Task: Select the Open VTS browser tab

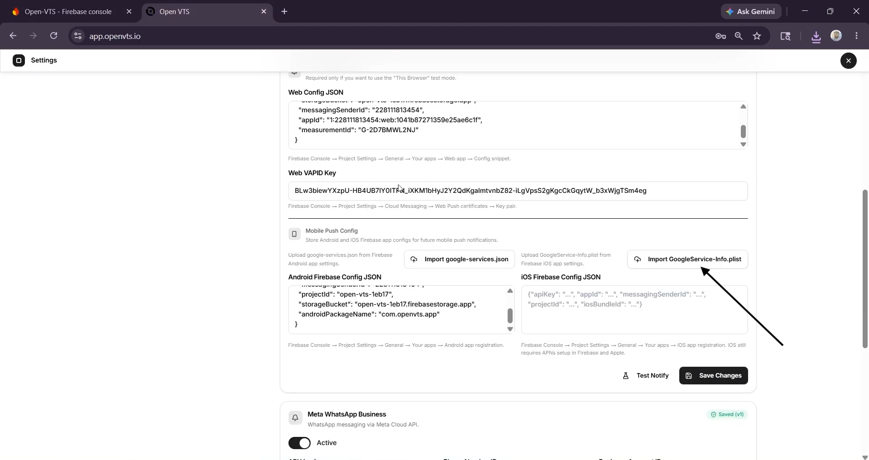Action: pyautogui.click(x=174, y=12)
